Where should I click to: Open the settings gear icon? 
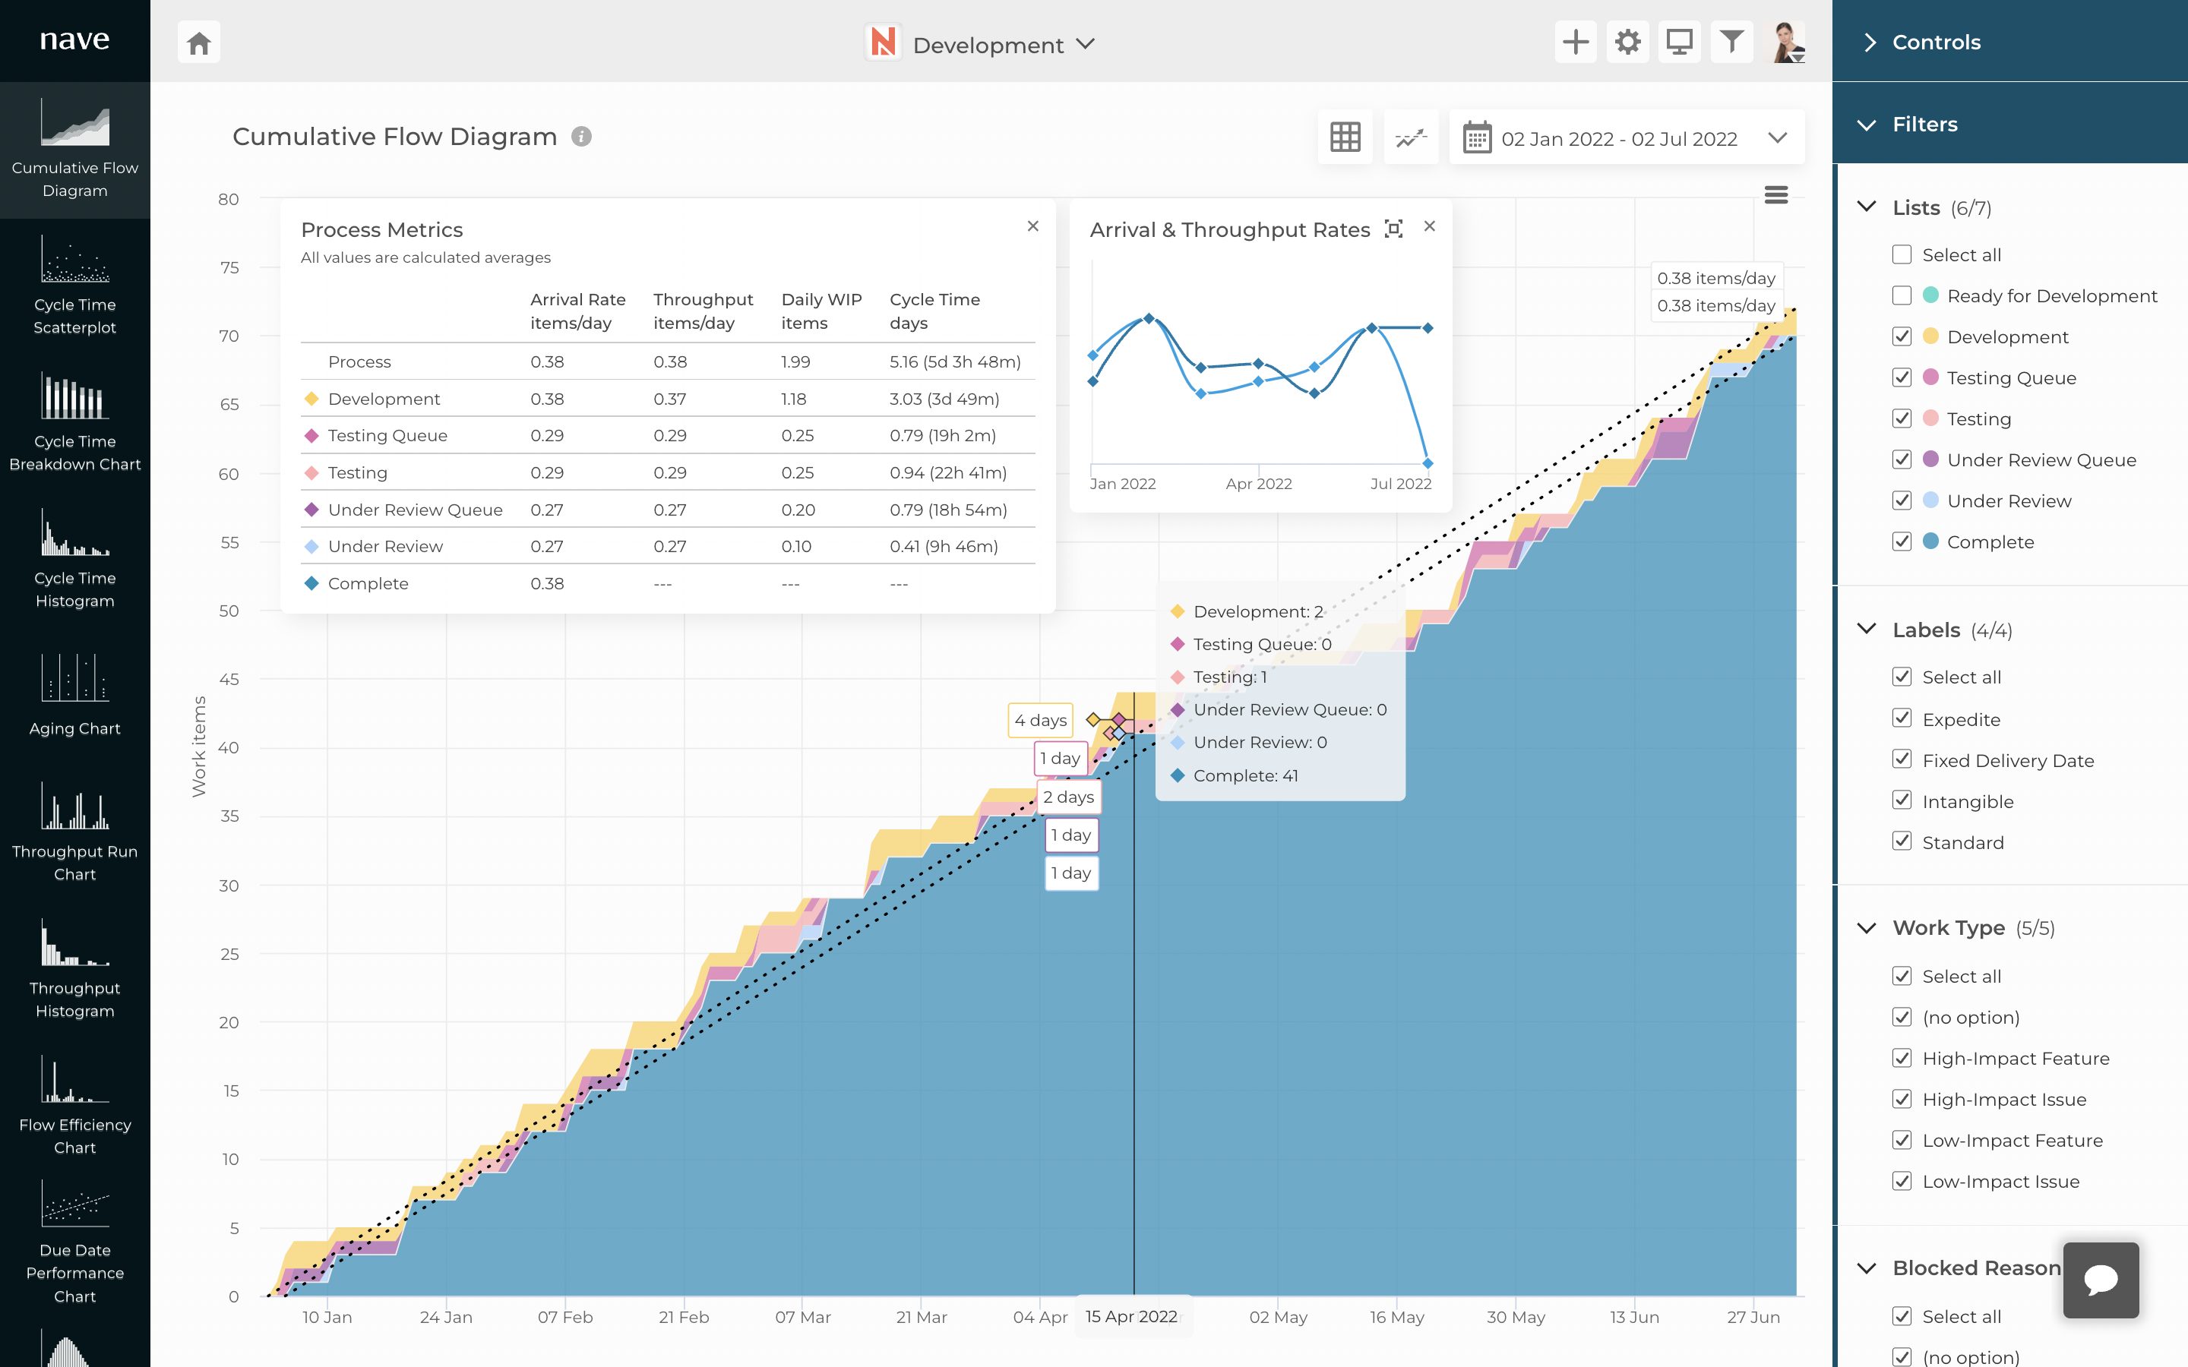[x=1627, y=43]
